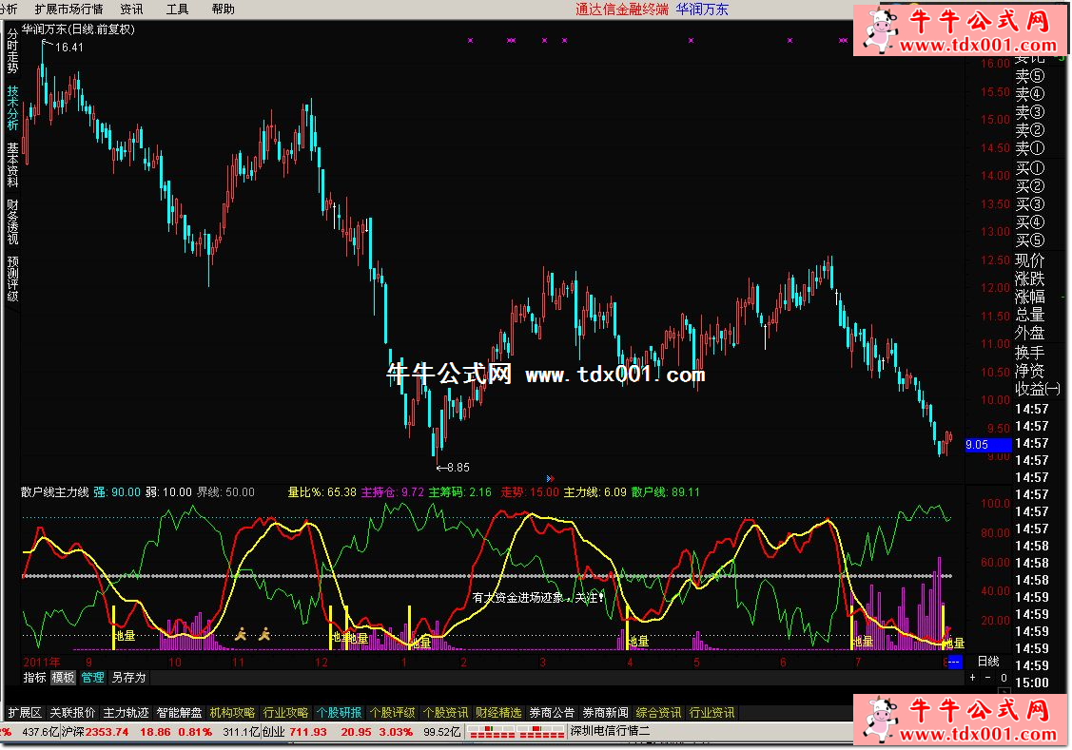The image size is (1072, 750).
Task: Open the 机构攻略 tab
Action: pos(232,712)
